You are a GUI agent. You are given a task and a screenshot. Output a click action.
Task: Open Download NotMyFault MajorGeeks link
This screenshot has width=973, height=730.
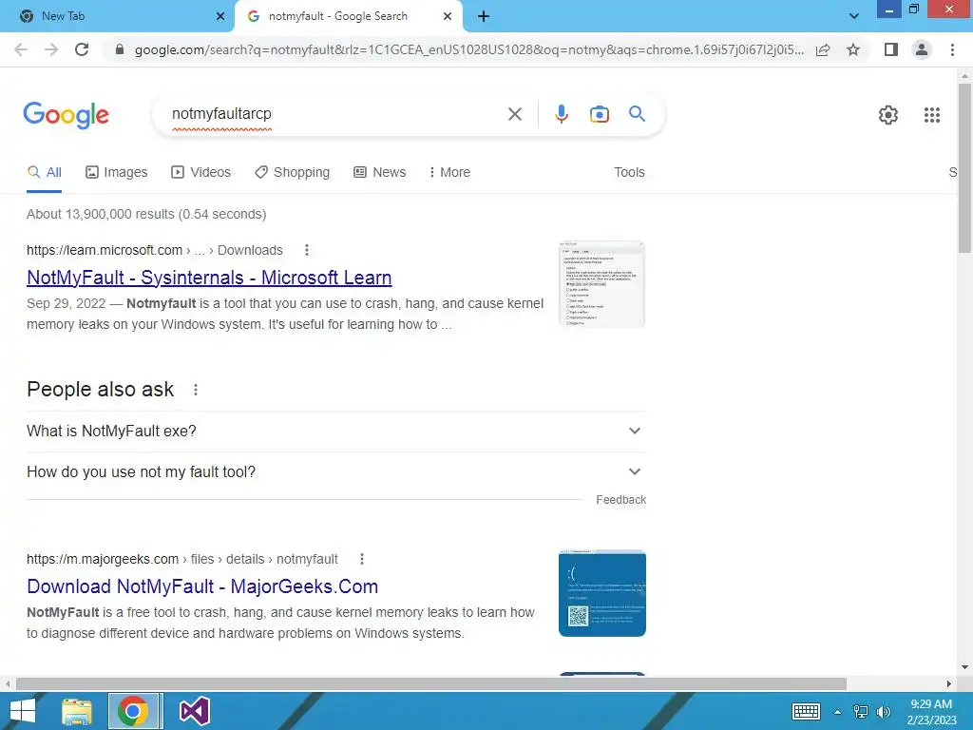coord(202,586)
